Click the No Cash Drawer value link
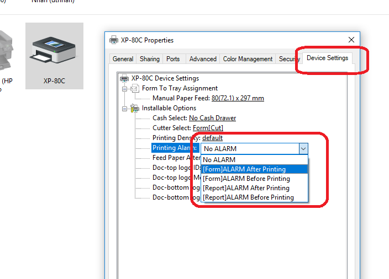Screen dimensions: 389x279 (212, 118)
